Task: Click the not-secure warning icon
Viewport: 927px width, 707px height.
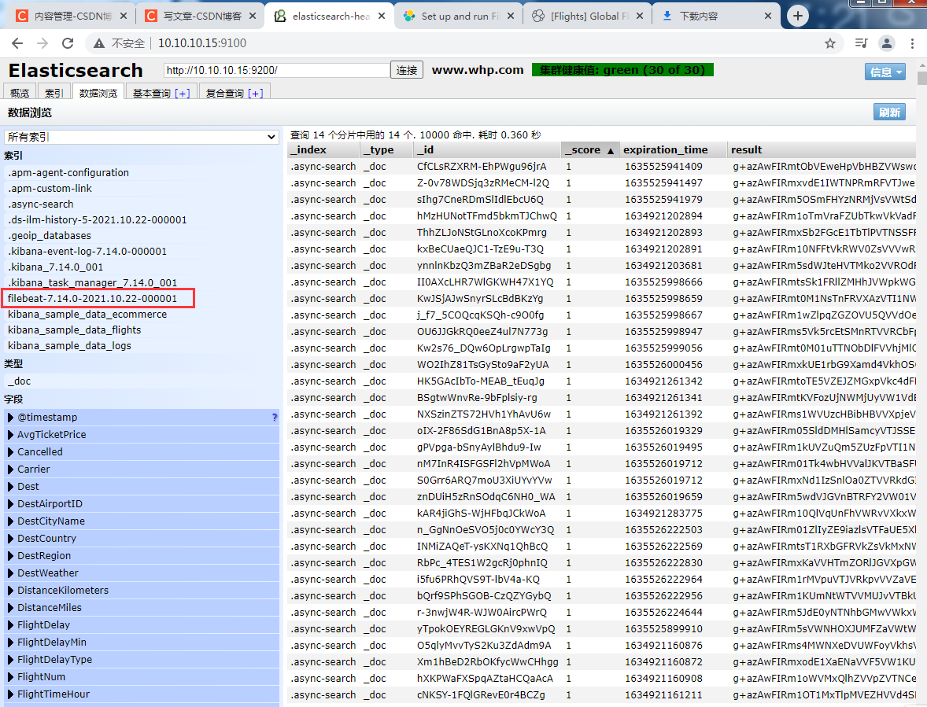Action: (x=99, y=43)
